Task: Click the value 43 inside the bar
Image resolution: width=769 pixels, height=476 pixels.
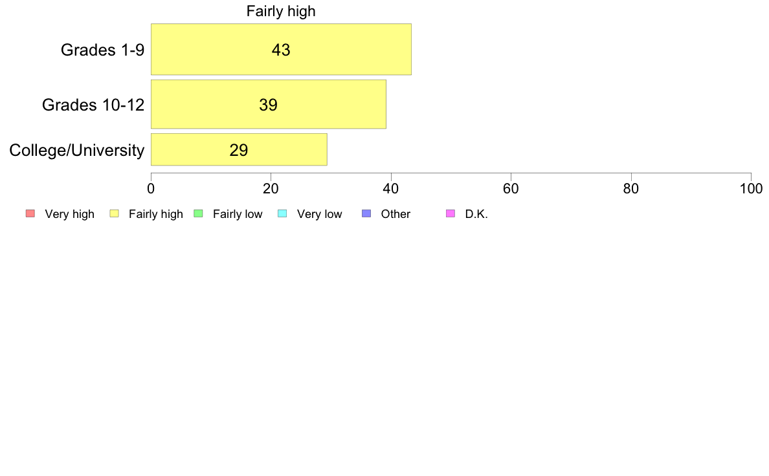Action: point(281,50)
